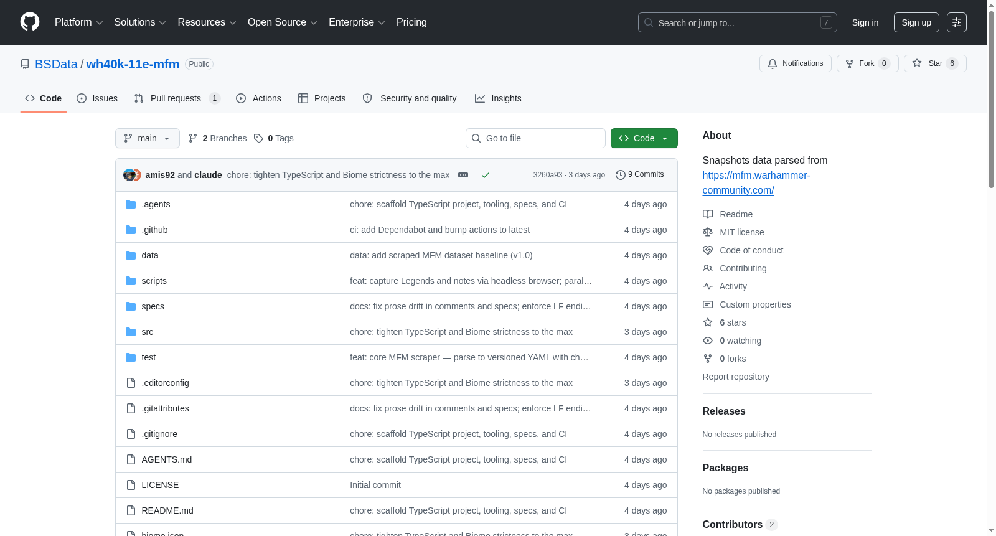Click the scripts folder icon
996x536 pixels.
point(131,281)
